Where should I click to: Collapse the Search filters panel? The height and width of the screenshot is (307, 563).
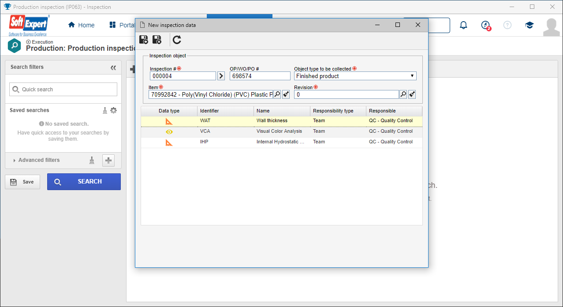(113, 67)
